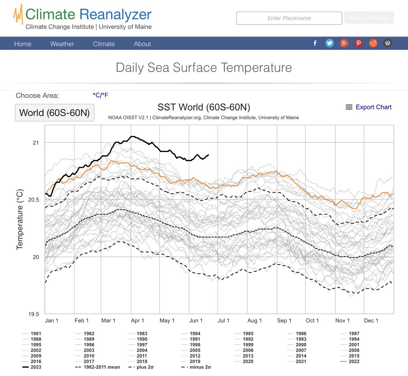
Task: Toggle the 2005 series in legend
Action: click(191, 350)
